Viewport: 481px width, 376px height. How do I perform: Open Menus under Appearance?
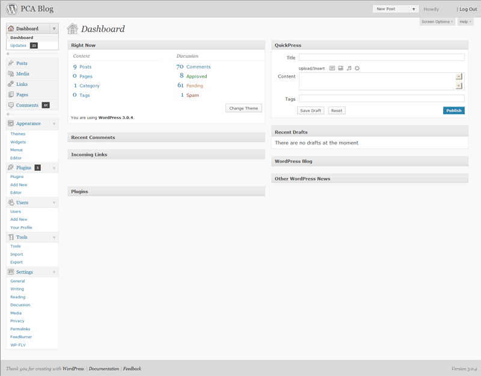click(x=17, y=150)
